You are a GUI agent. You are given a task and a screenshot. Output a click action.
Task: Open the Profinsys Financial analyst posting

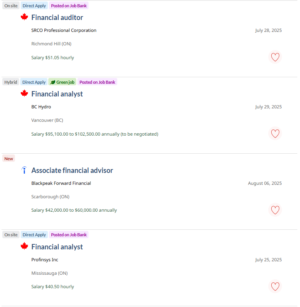click(x=57, y=247)
